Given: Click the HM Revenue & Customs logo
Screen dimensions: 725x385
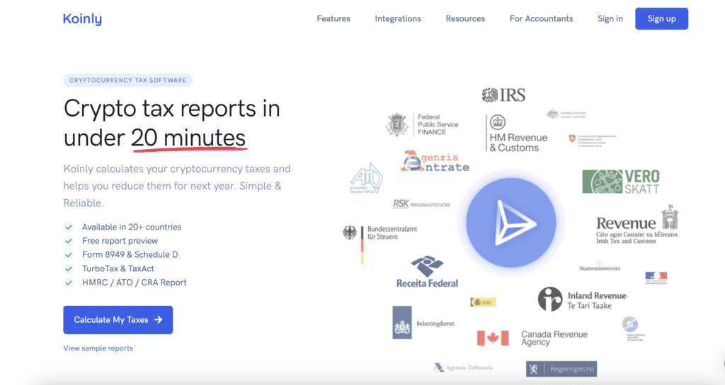Looking at the screenshot, I should [x=516, y=134].
